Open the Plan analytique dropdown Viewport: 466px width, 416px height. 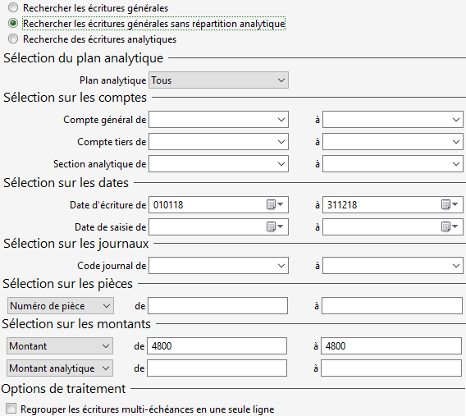click(x=218, y=80)
